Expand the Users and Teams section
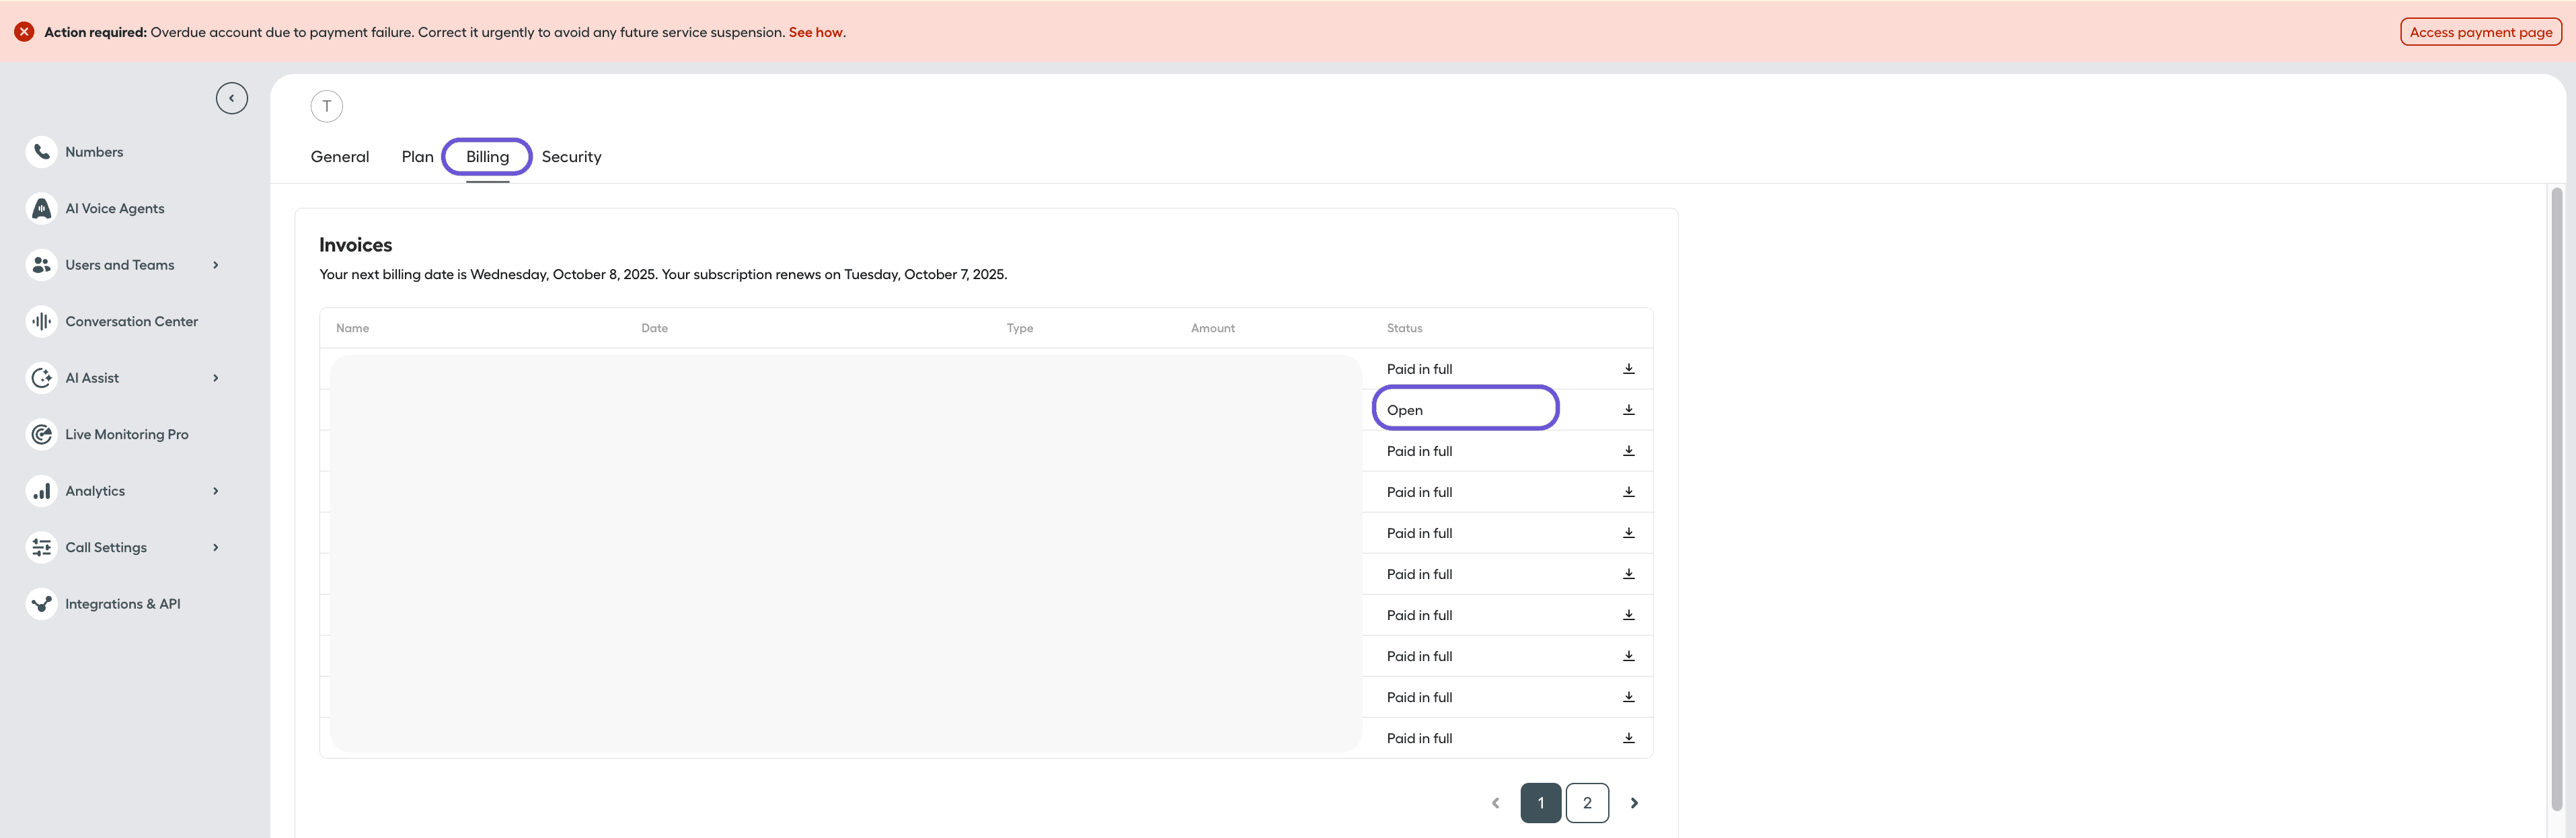 tap(215, 264)
